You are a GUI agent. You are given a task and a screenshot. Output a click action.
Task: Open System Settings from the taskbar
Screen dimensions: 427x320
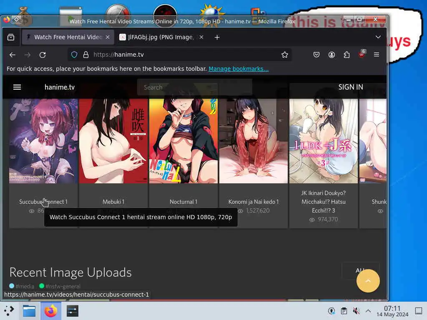(72, 311)
